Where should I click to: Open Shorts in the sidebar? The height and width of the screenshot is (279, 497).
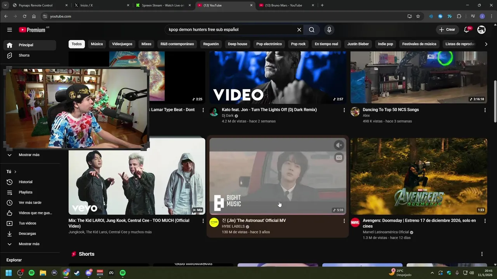point(30,55)
